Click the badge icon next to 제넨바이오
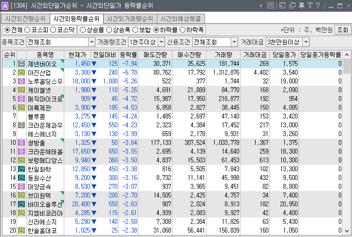 pyautogui.click(x=21, y=63)
